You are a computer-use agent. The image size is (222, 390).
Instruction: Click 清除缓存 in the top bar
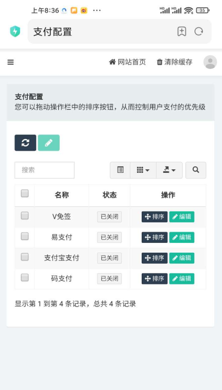pos(175,62)
